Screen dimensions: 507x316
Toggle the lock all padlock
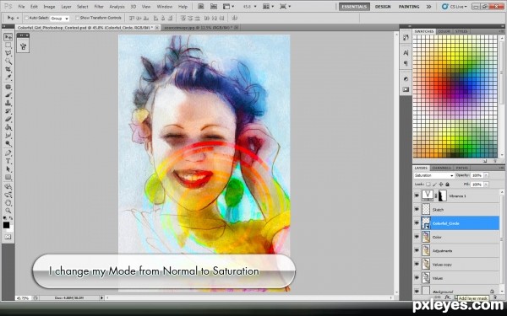[448, 185]
